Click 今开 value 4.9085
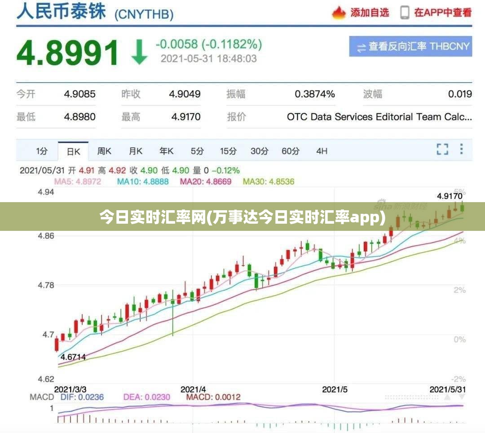 tap(80, 94)
